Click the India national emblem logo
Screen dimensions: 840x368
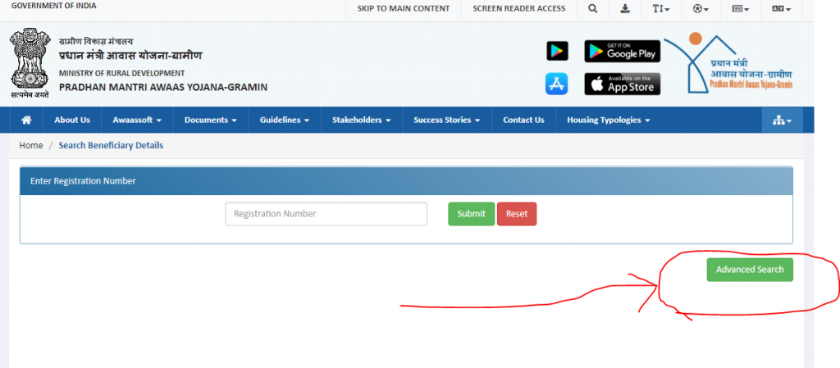(30, 64)
